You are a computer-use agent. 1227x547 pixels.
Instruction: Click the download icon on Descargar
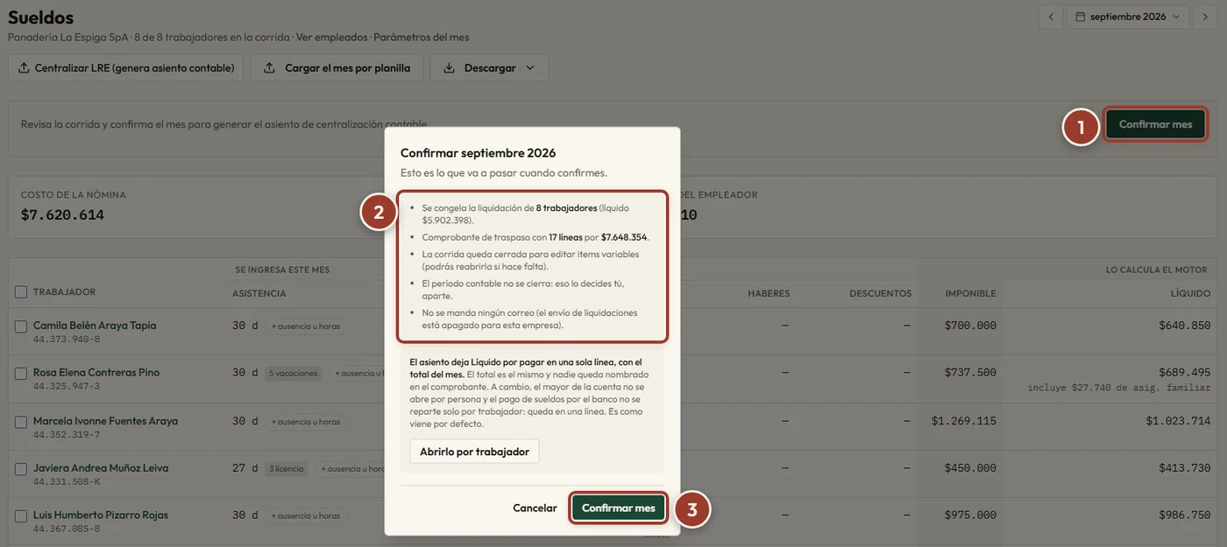(x=449, y=67)
